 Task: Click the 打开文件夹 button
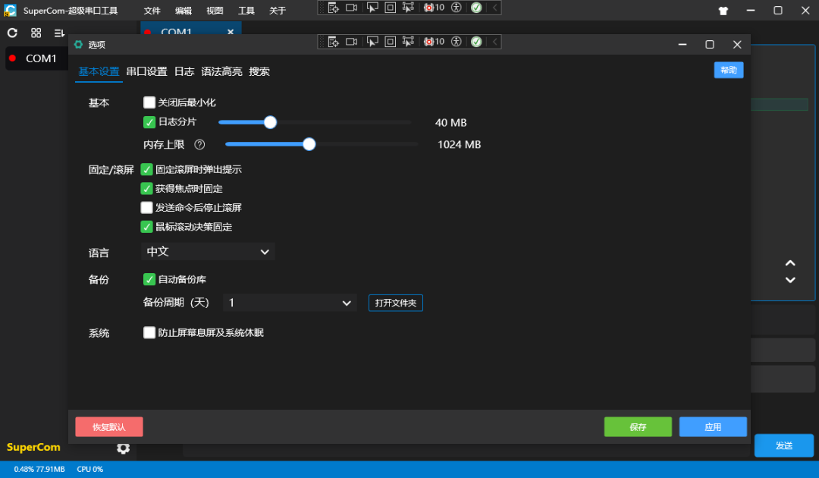click(x=395, y=302)
